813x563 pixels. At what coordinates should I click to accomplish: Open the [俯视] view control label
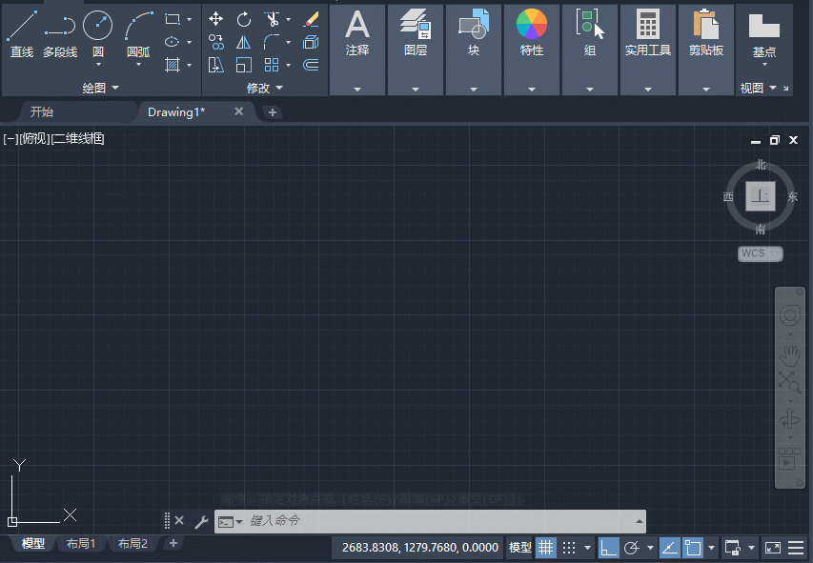(x=34, y=138)
